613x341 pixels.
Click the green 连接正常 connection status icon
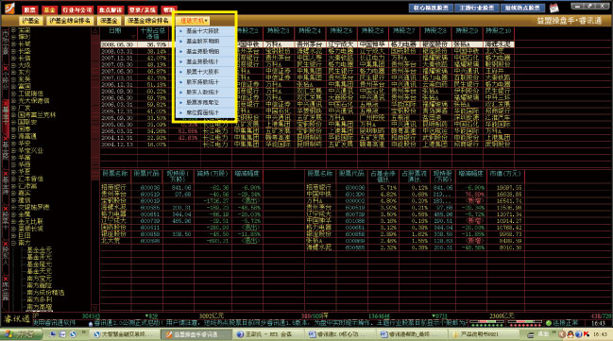(549, 323)
